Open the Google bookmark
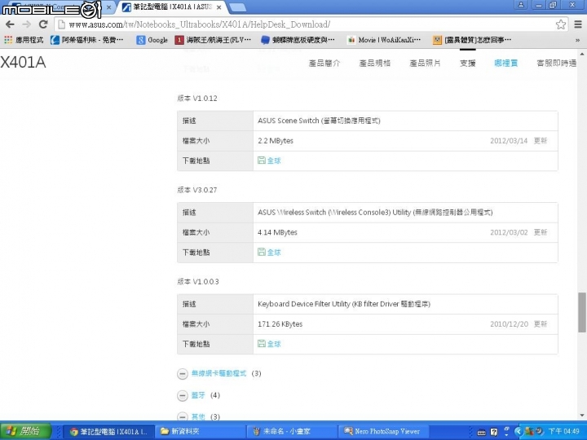 [152, 40]
